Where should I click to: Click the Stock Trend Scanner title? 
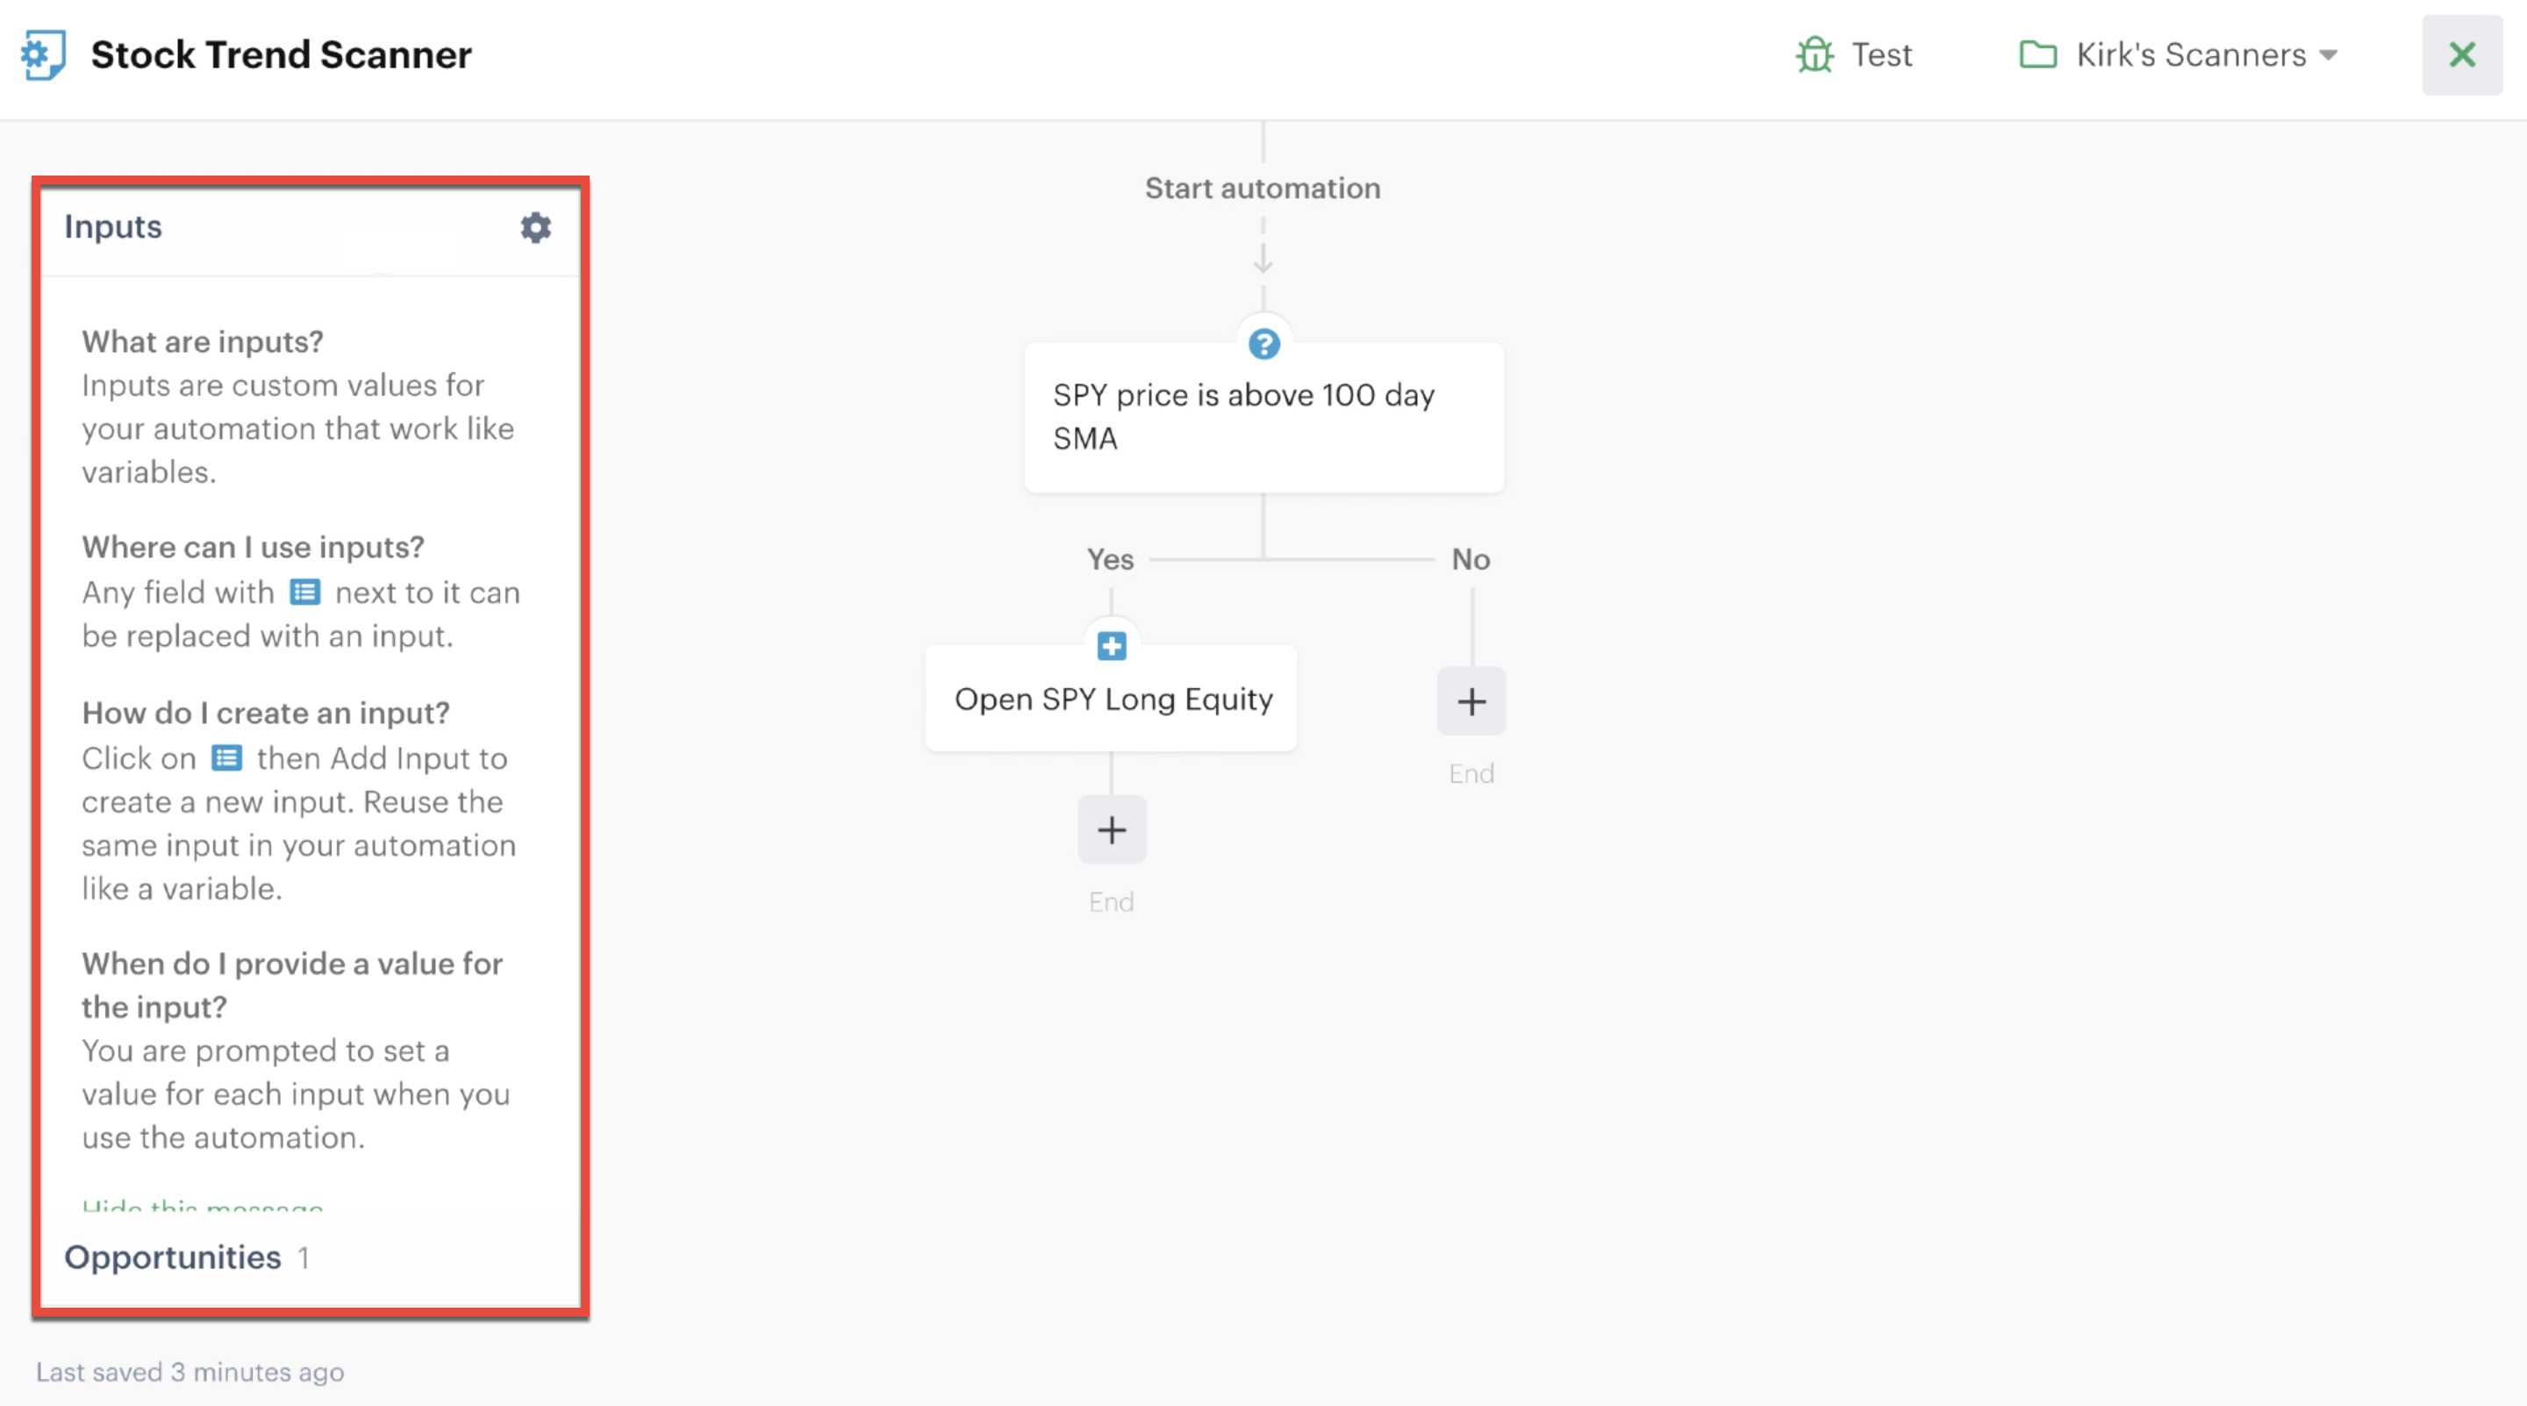point(281,55)
